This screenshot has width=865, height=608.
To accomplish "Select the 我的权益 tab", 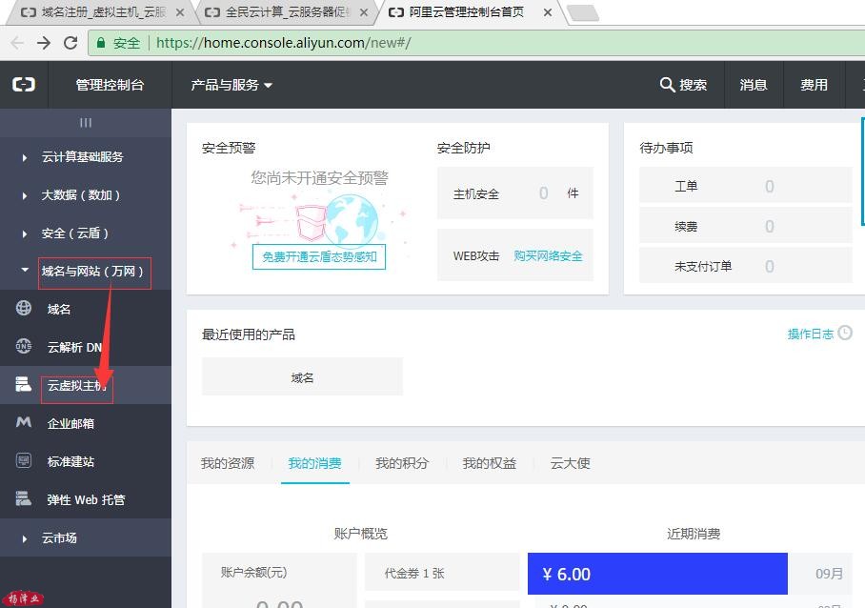I will 490,463.
